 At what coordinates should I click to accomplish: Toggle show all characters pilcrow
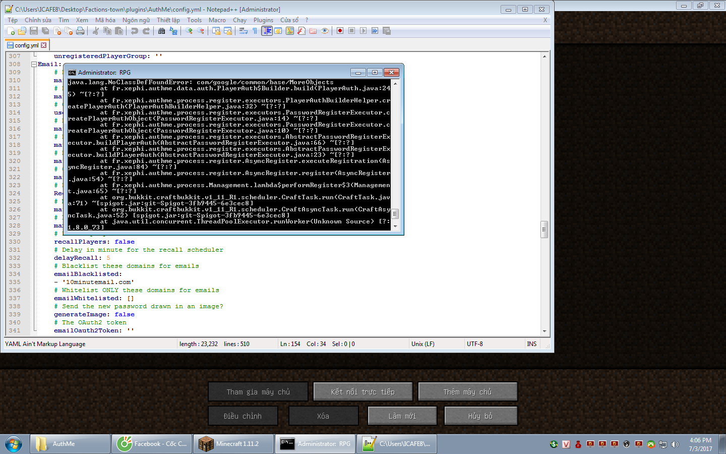(255, 31)
